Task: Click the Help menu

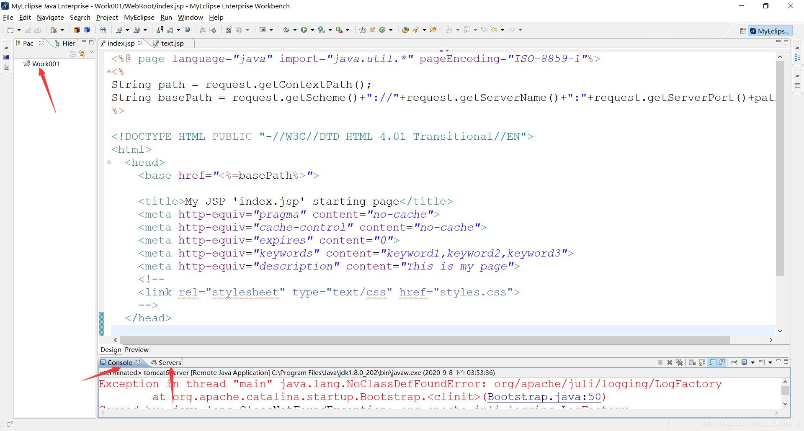Action: pos(216,17)
